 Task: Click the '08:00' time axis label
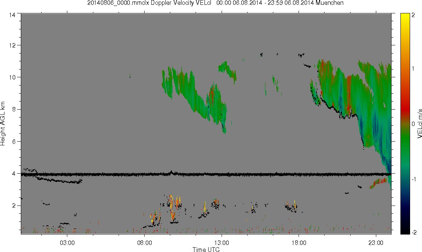(145, 243)
